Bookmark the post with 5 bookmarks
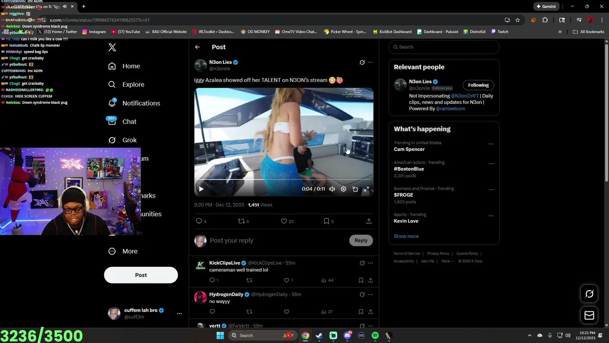This screenshot has width=609, height=343. [329, 221]
